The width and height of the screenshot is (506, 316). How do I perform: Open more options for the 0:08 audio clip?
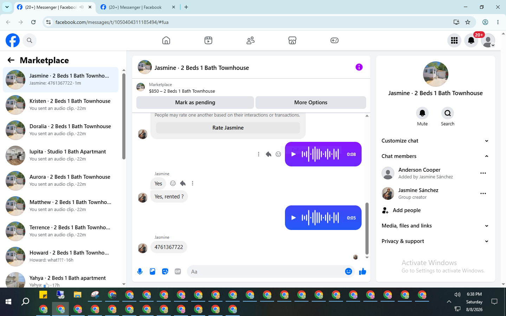coord(259,154)
